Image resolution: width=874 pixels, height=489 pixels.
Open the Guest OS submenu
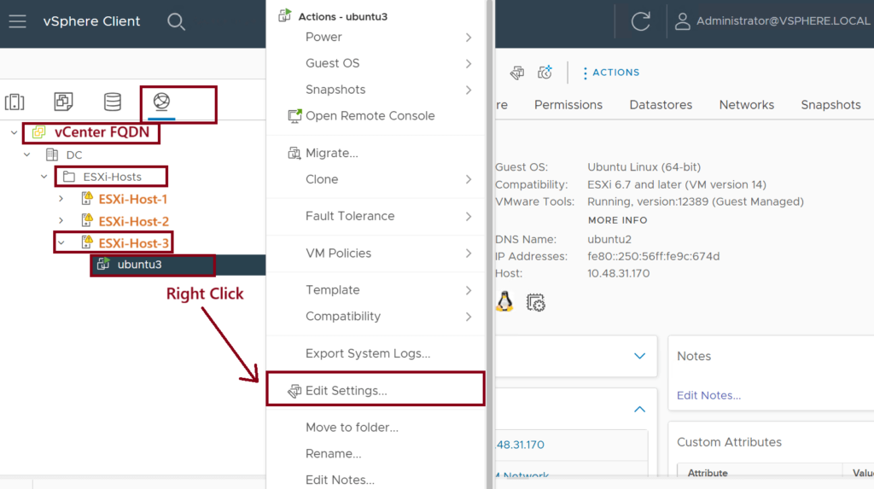point(376,63)
